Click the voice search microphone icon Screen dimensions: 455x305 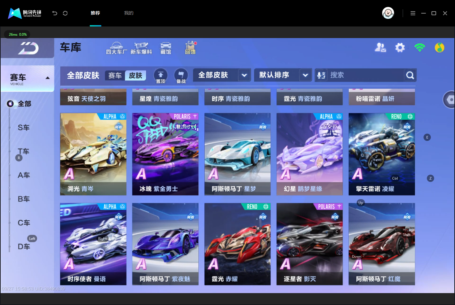(x=321, y=75)
